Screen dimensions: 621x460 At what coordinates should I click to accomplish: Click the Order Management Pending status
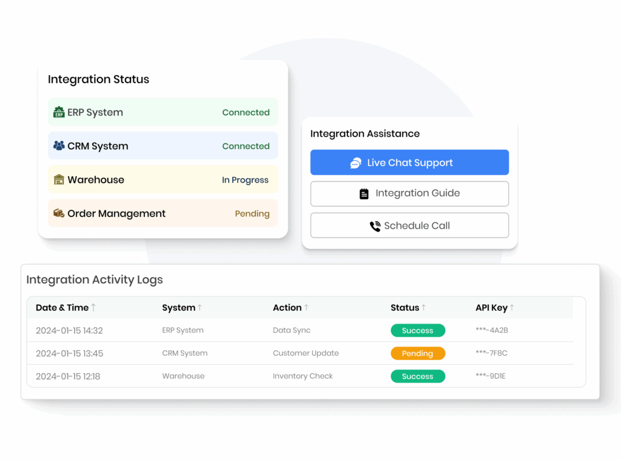[x=252, y=214]
